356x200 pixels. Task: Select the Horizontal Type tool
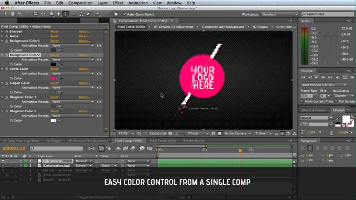66,14
